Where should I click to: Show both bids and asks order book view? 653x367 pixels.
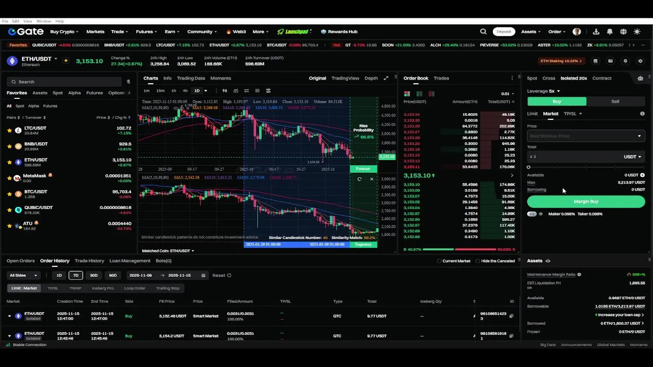click(x=407, y=94)
